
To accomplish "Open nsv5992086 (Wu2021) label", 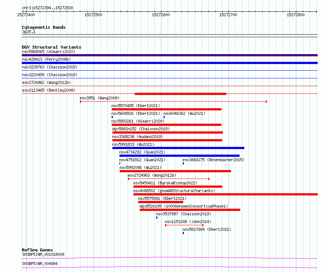I will (140, 167).
